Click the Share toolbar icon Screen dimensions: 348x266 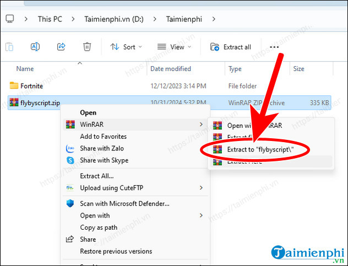click(x=61, y=47)
